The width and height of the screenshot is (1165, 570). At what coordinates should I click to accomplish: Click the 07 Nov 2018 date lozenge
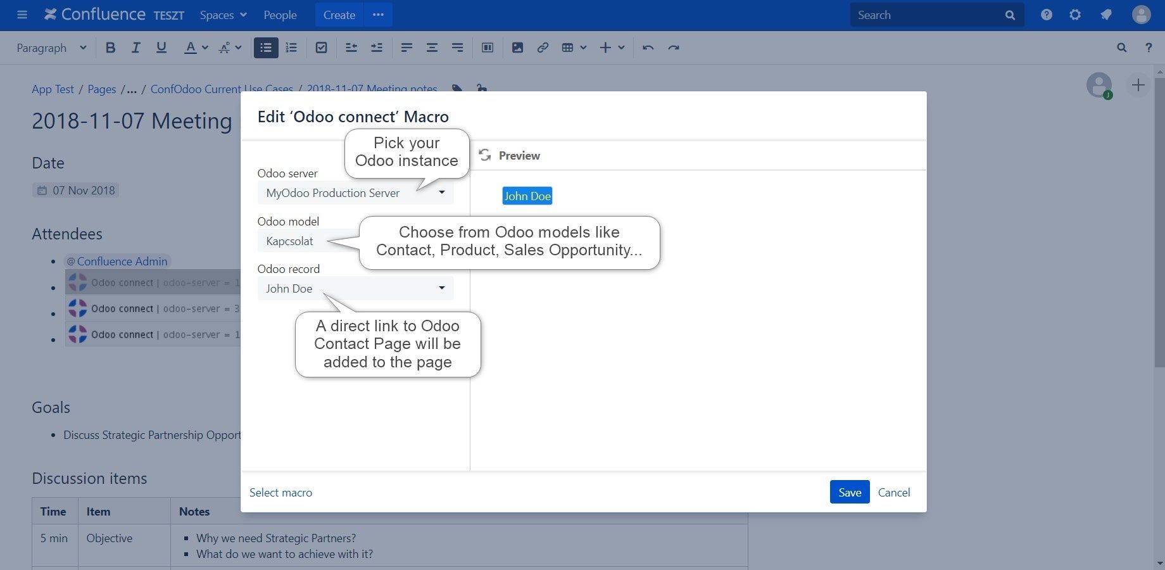[75, 190]
